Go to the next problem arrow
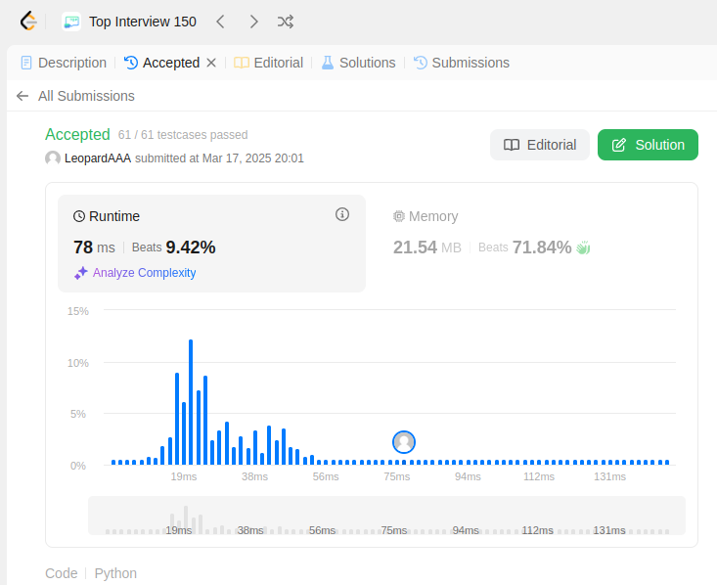Screen dimensions: 717x585 point(253,22)
